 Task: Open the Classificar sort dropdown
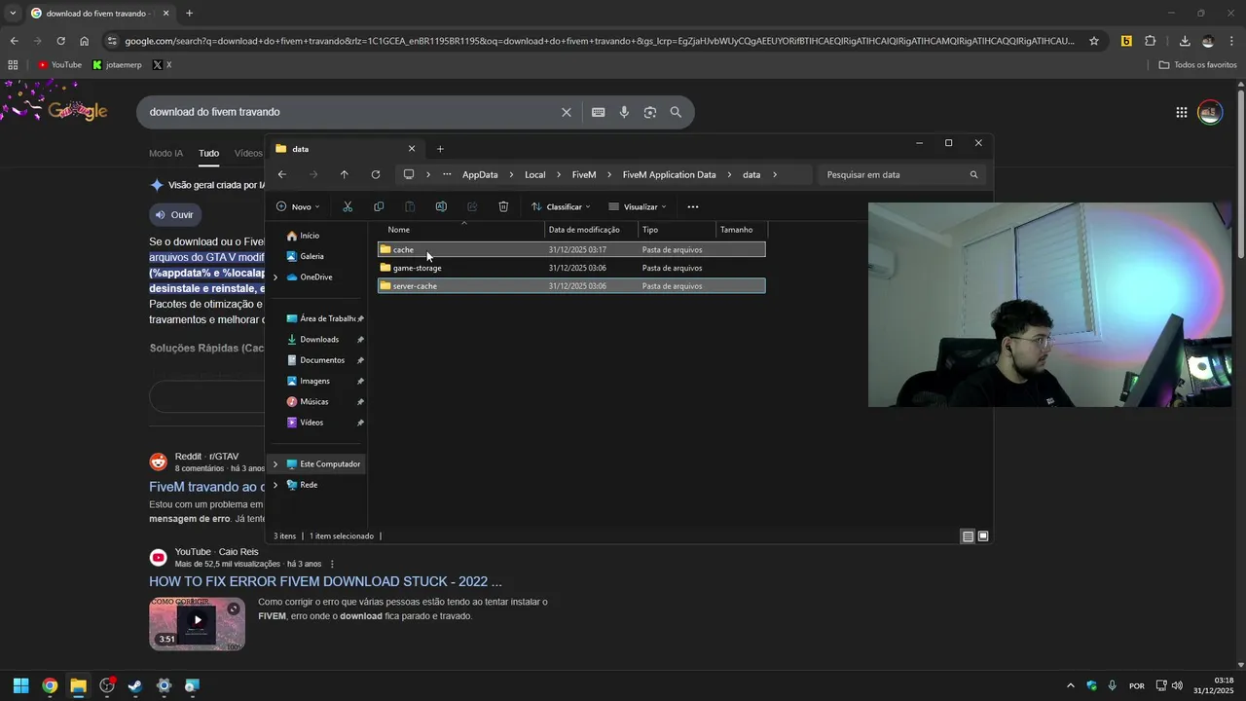click(x=561, y=206)
